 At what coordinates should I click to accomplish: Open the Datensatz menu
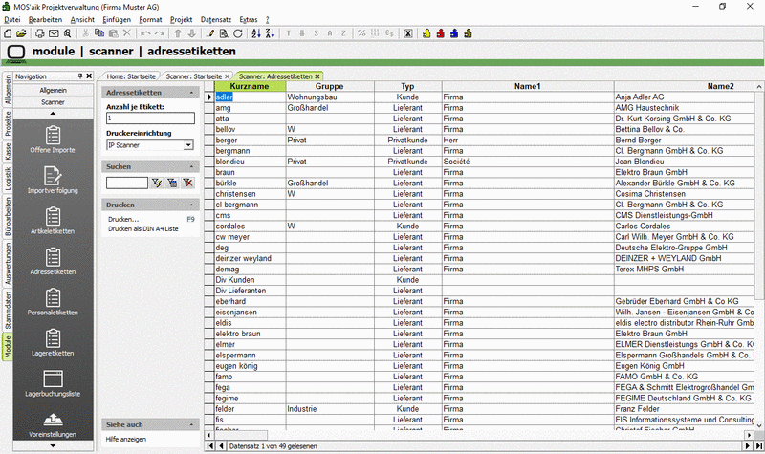tap(216, 19)
